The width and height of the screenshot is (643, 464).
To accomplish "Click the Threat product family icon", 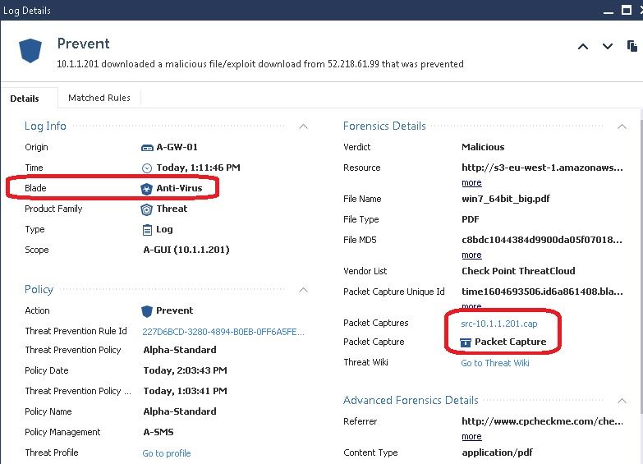I will click(146, 209).
